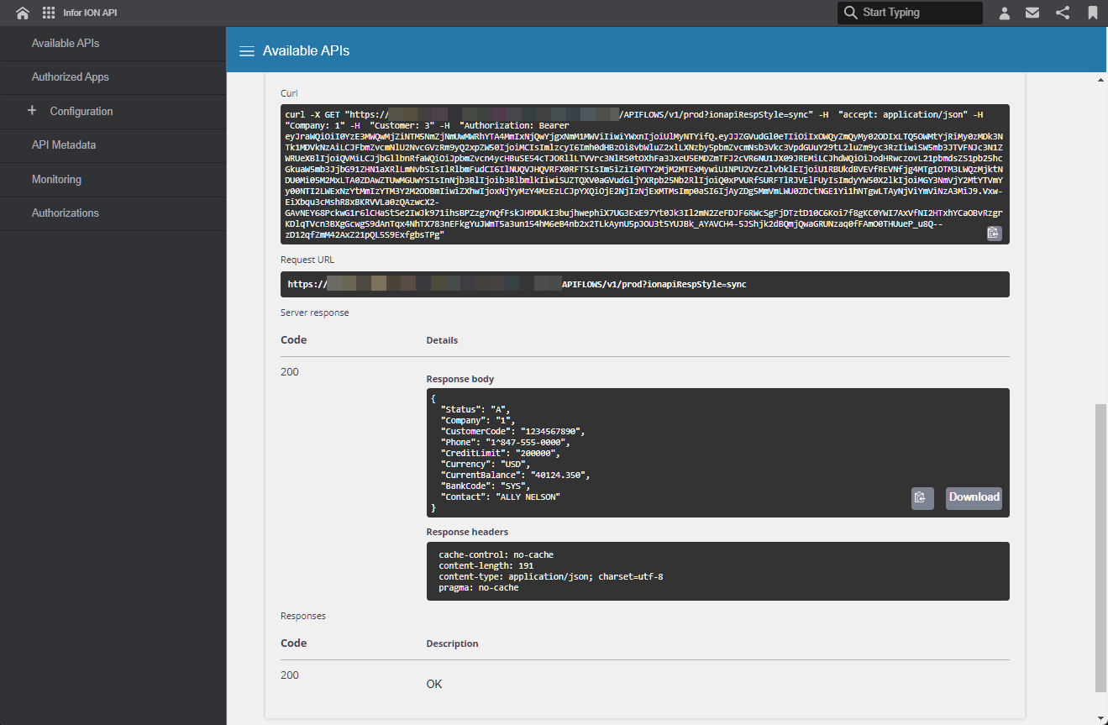
Task: Click the hamburger menu beside Available APIs header
Action: [x=247, y=50]
